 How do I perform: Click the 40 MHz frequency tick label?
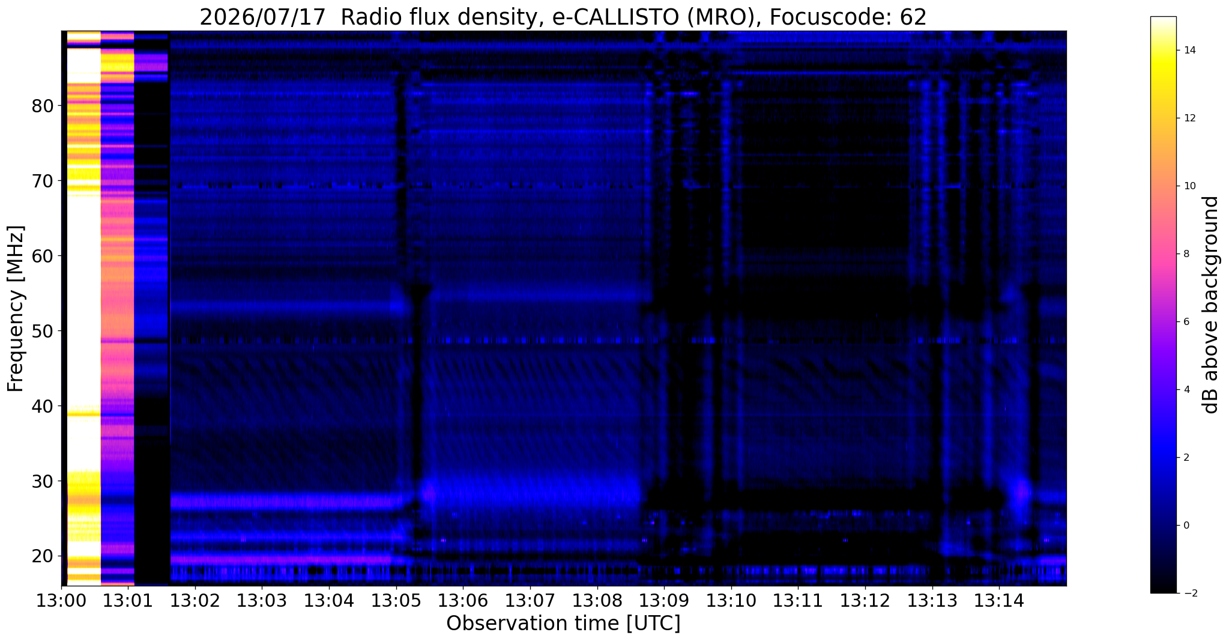coord(43,406)
